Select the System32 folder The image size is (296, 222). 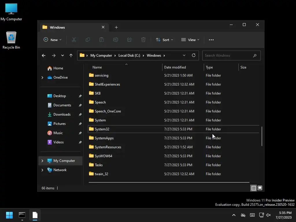point(174,129)
